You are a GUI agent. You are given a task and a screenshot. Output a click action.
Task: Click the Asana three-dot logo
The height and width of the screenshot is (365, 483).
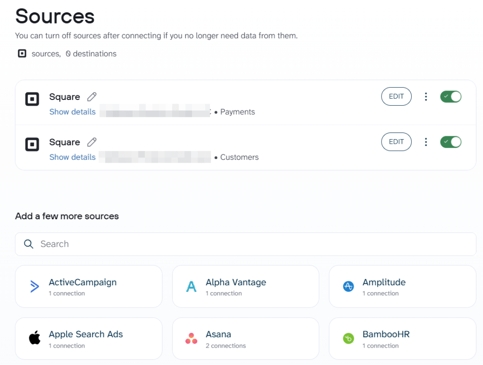click(x=191, y=338)
